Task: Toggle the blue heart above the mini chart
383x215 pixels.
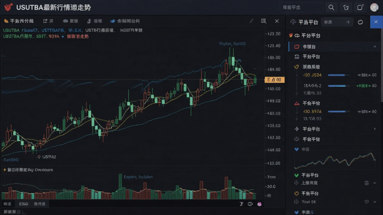Action: (297, 149)
